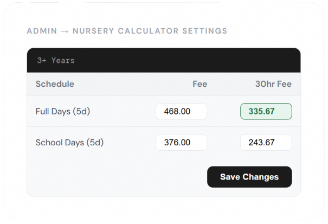The height and width of the screenshot is (224, 328).
Task: Click the Full Days (5d) row label
Action: tap(62, 112)
